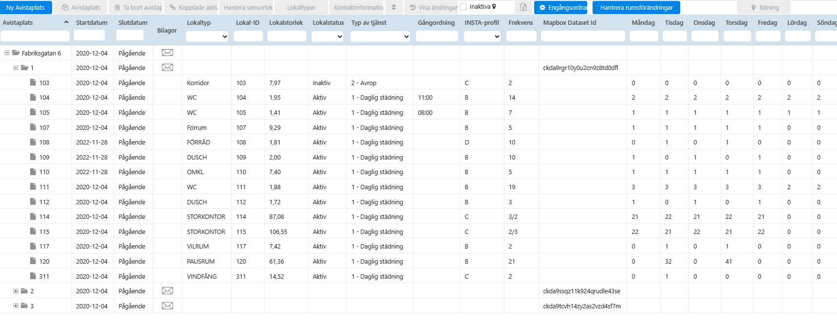Click the file icon for room 107
This screenshot has height=321, width=837.
33,127
